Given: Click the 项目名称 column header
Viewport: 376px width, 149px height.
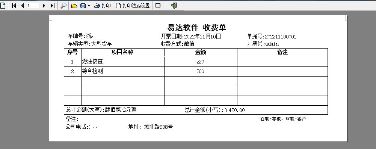Looking at the screenshot, I should [122, 52].
